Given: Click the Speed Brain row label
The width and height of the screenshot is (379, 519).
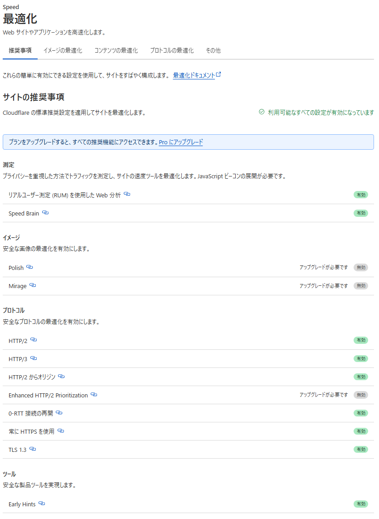Looking at the screenshot, I should point(24,214).
